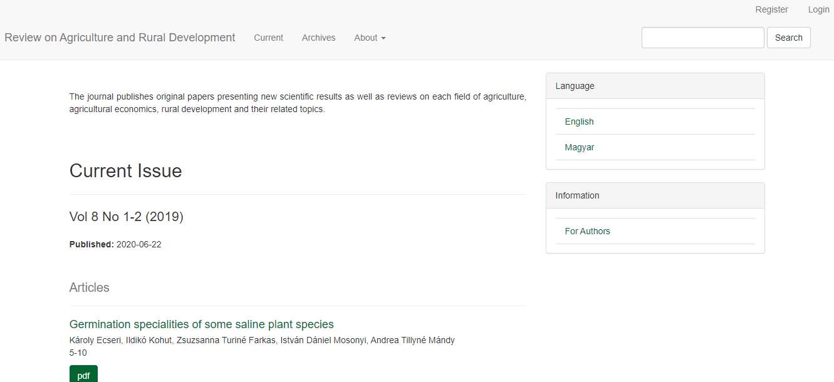
Task: Select the journal description paragraph
Action: (298, 103)
